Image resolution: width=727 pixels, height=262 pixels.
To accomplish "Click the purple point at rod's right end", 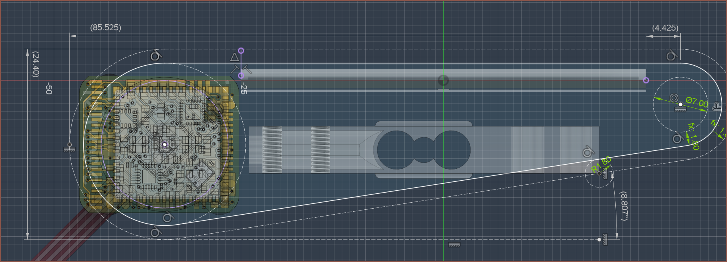I will (x=646, y=80).
